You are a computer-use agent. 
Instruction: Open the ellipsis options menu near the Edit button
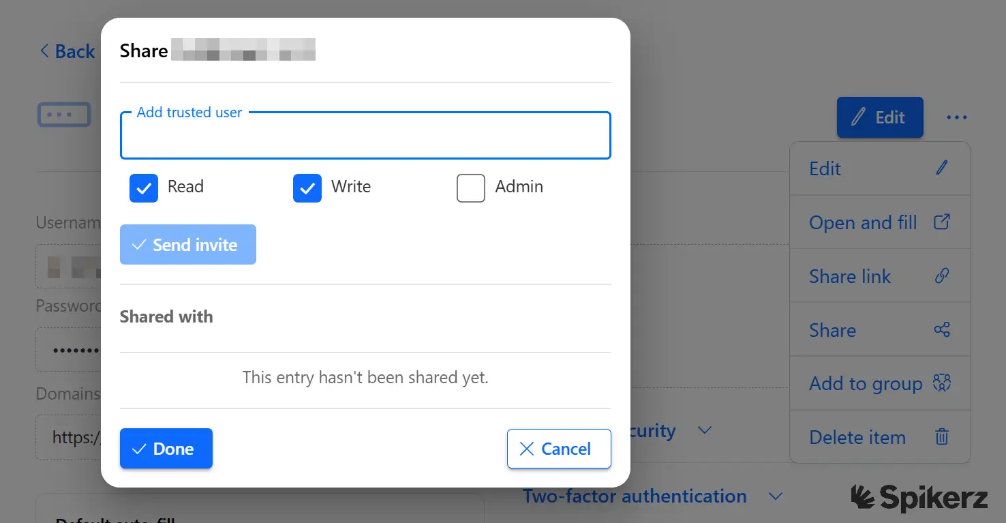pos(957,117)
